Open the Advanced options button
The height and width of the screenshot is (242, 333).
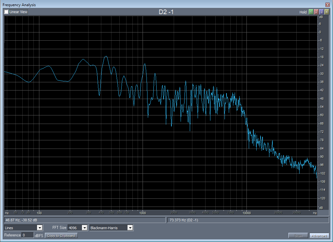(x=319, y=236)
